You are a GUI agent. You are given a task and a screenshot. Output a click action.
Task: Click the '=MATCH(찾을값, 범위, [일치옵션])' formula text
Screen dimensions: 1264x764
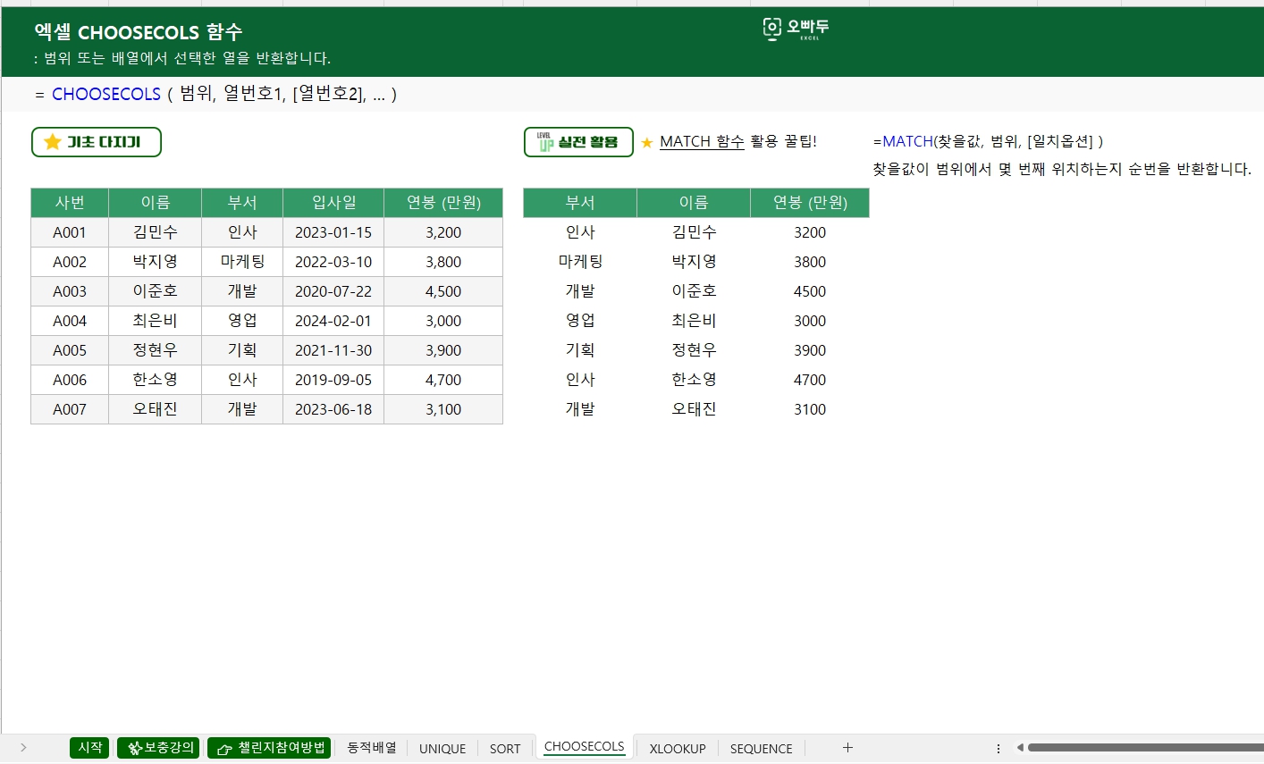click(x=988, y=141)
